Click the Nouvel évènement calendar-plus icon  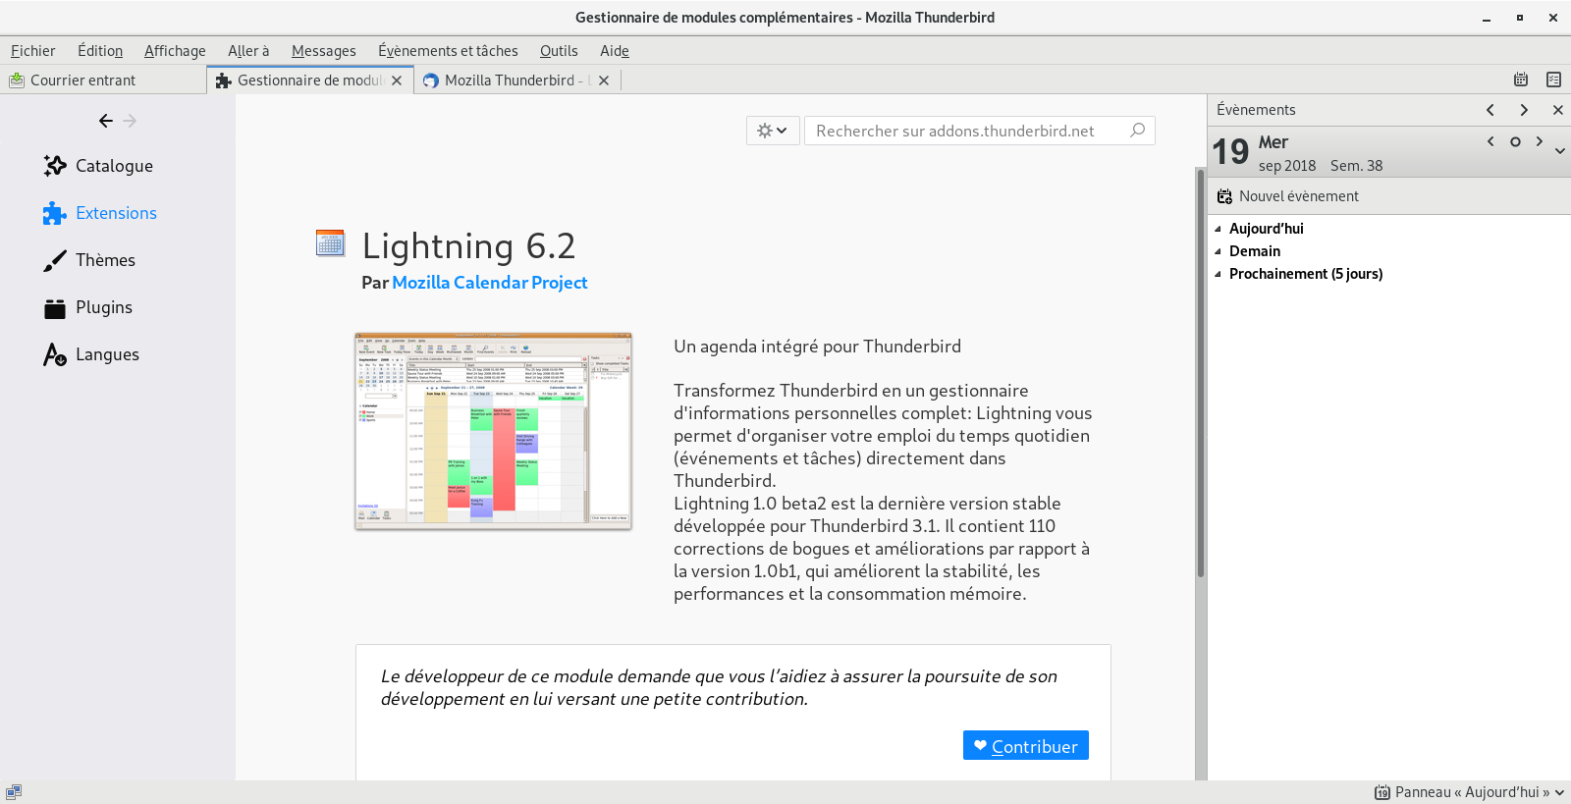1224,196
